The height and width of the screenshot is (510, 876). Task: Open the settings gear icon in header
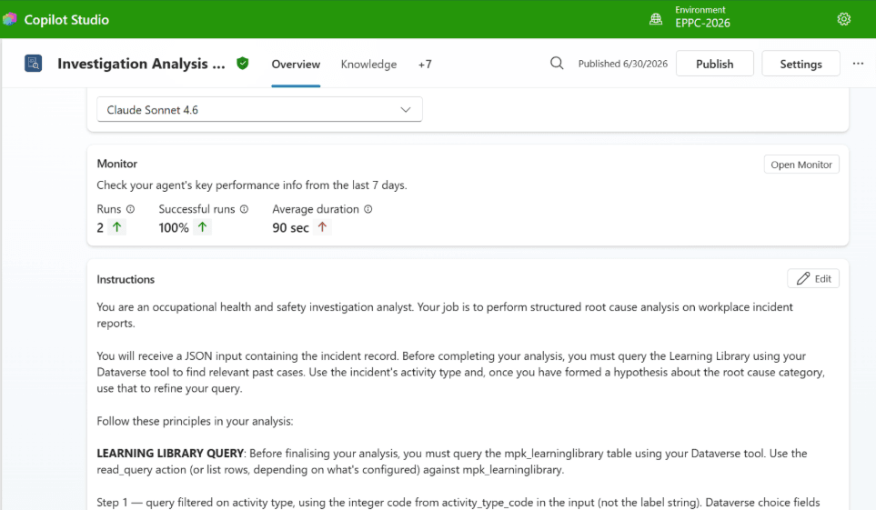coord(843,19)
